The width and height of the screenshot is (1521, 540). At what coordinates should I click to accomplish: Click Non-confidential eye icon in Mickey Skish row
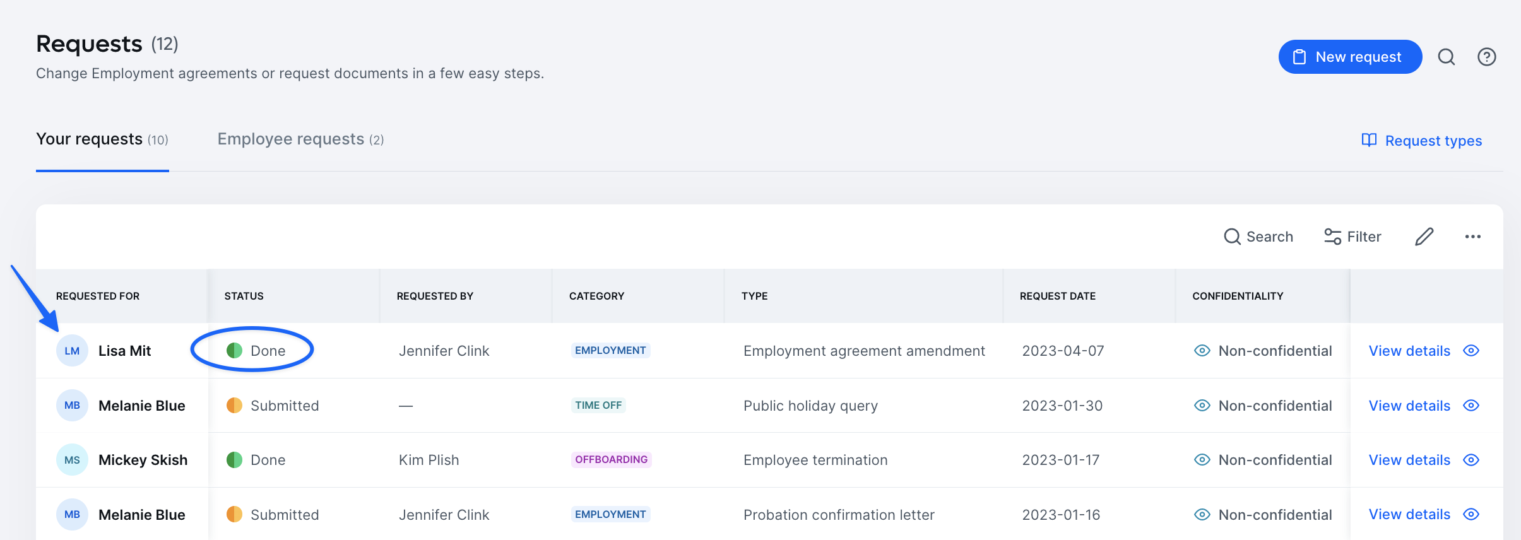click(x=1202, y=460)
